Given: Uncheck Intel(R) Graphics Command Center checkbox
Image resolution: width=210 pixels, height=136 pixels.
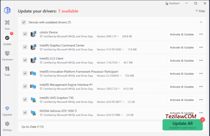Looking at the screenshot, I should point(25,47).
